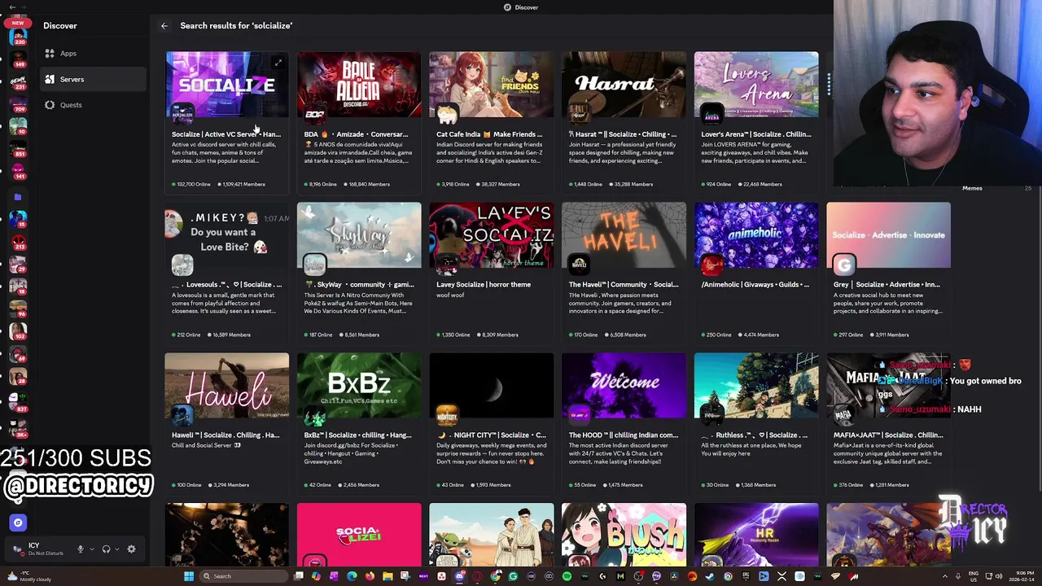Open the Haweli Socialize Chilling card
Viewport: 1042px width, 586px height.
coord(226,422)
